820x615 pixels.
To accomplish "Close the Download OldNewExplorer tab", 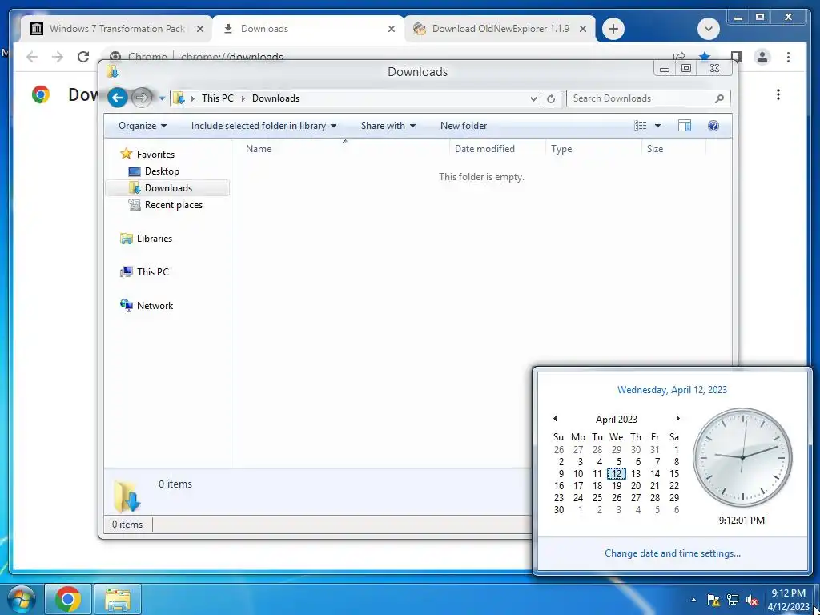I will (583, 29).
